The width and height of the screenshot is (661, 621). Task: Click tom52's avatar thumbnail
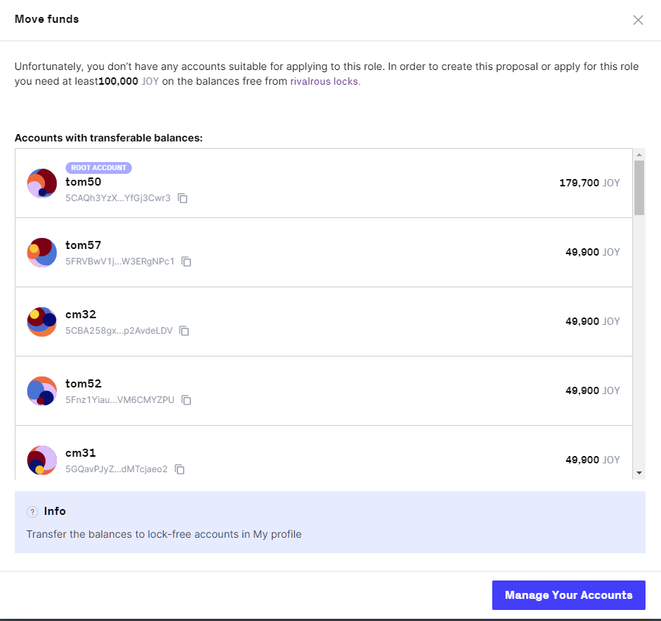point(42,390)
